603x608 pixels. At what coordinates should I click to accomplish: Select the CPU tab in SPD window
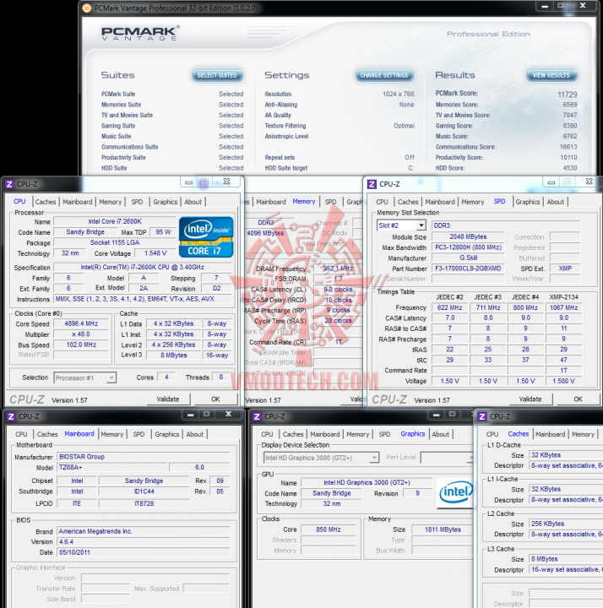382,202
